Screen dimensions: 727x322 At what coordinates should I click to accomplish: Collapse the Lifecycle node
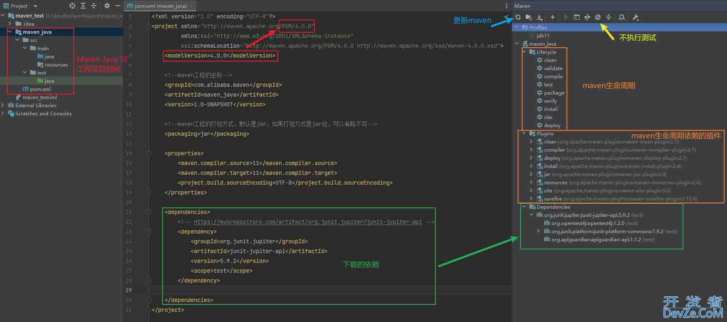(x=524, y=52)
